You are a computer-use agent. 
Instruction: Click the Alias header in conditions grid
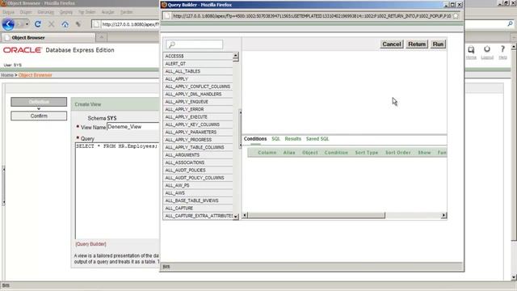(x=289, y=153)
